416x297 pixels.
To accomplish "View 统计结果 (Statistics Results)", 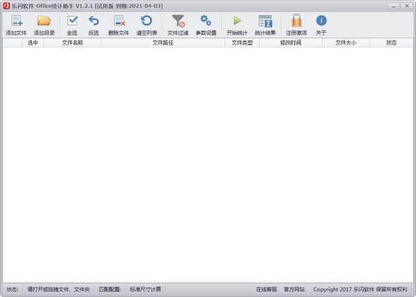I will [x=265, y=24].
